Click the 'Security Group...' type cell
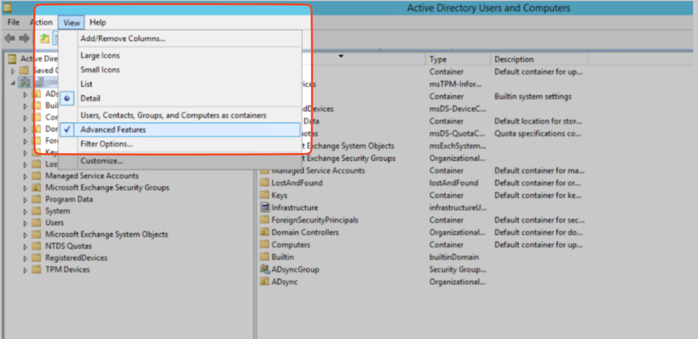698x339 pixels. coord(458,269)
